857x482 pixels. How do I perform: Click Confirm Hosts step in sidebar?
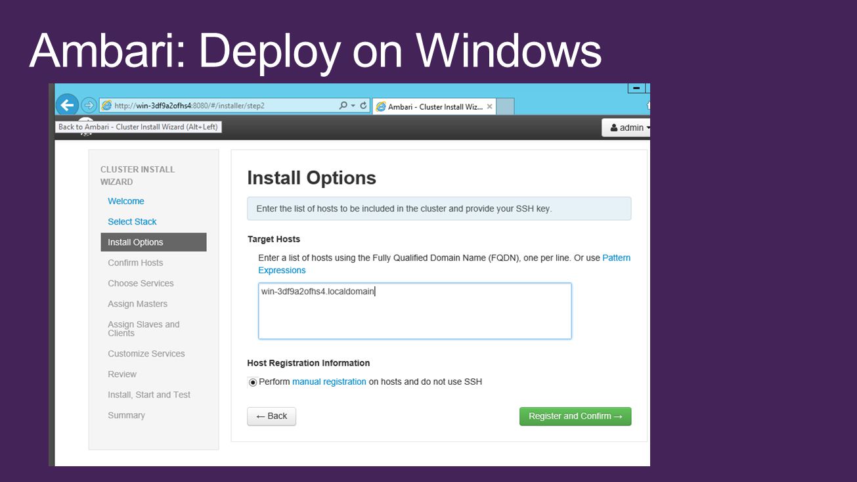click(x=135, y=263)
